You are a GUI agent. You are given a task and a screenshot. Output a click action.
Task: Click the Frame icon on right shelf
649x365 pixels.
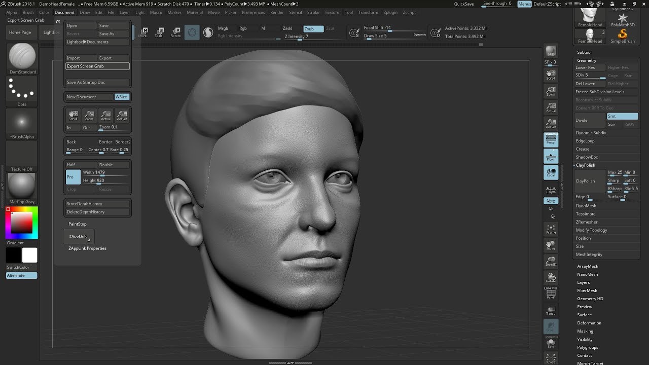click(551, 229)
